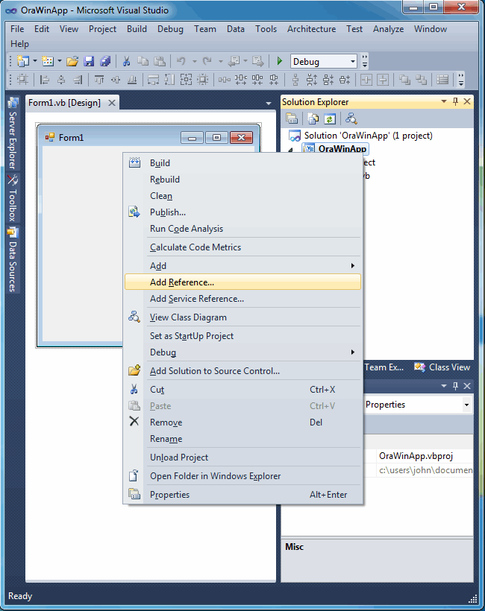This screenshot has width=485, height=611.
Task: Open the Properties object selector dropdown
Action: tap(466, 405)
